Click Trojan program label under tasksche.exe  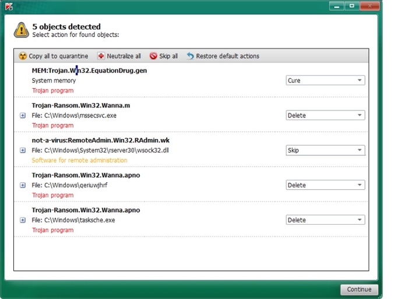pyautogui.click(x=53, y=230)
